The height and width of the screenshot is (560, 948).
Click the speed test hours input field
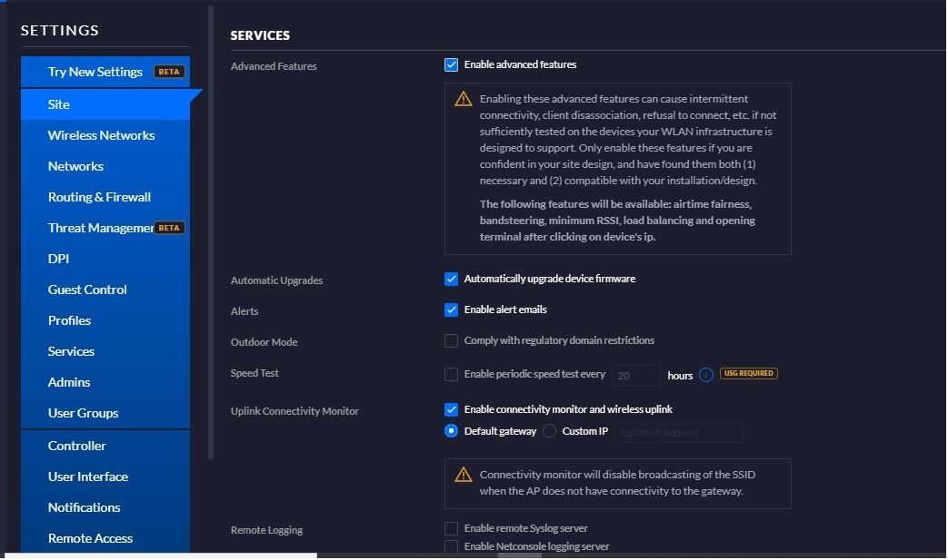(x=636, y=375)
